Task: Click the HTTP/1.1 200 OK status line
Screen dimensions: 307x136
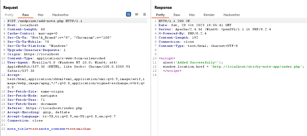Action: pos(174,21)
